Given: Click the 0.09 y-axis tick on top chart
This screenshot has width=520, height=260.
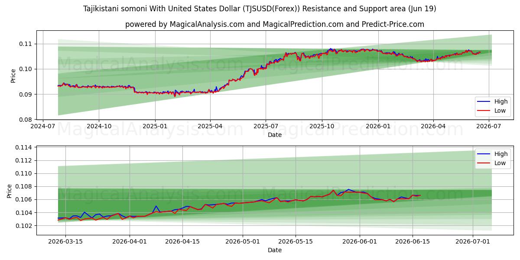Looking at the screenshot, I should click(x=26, y=94).
